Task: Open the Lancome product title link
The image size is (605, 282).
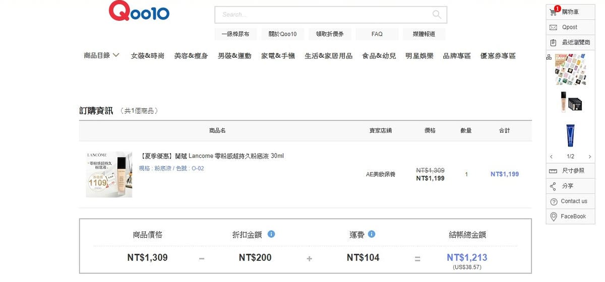Action: pyautogui.click(x=212, y=156)
